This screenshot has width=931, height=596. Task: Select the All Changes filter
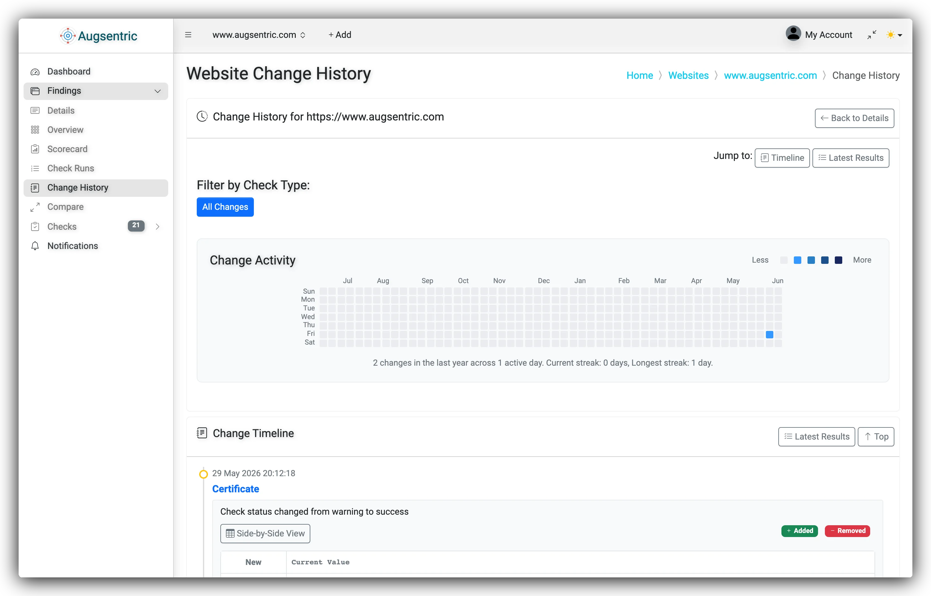click(x=225, y=207)
